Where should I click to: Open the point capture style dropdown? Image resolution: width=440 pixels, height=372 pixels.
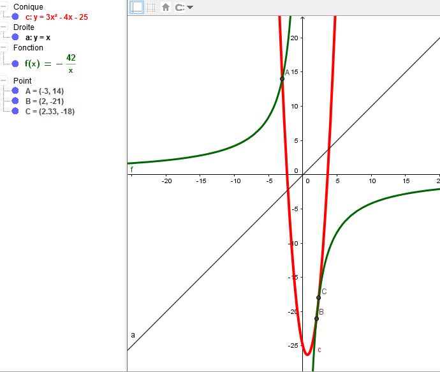184,8
